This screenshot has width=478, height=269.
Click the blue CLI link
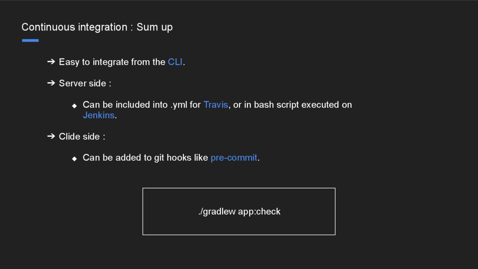coord(175,62)
